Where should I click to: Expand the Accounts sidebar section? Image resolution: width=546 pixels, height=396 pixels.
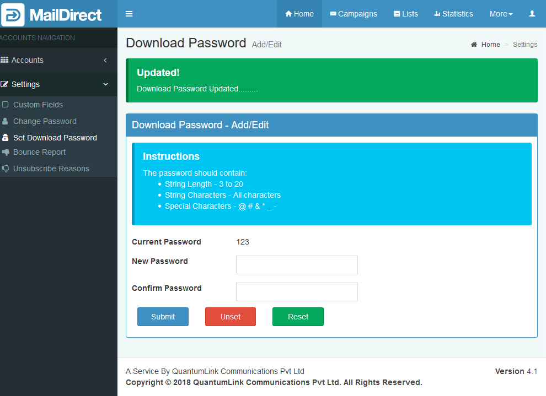pos(55,60)
